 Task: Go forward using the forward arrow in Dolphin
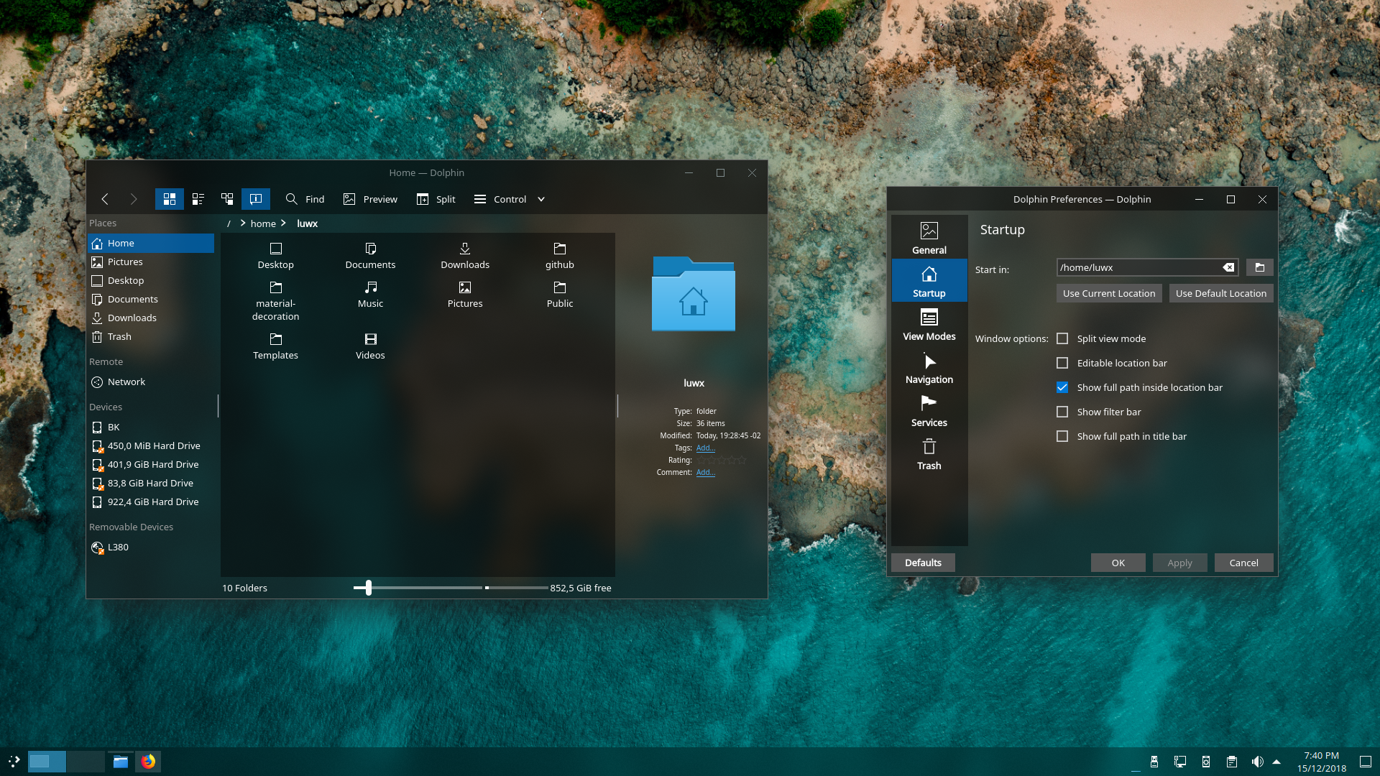[133, 199]
